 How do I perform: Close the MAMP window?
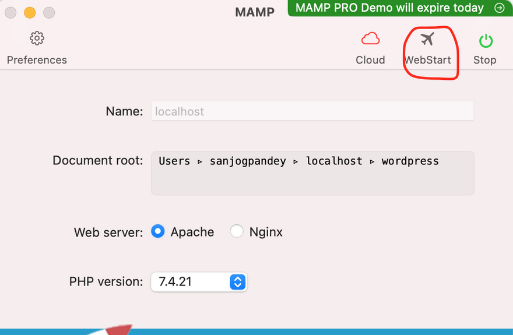pyautogui.click(x=10, y=12)
